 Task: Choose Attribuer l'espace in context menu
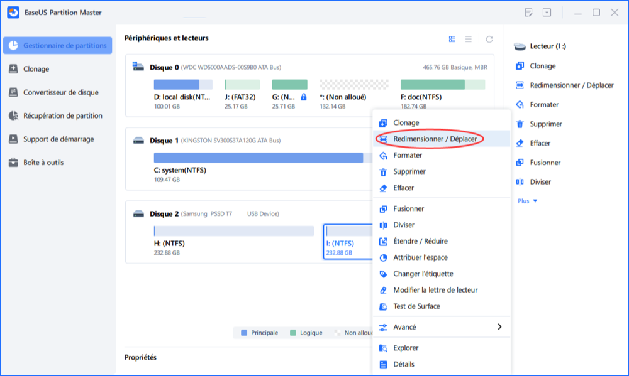point(442,257)
